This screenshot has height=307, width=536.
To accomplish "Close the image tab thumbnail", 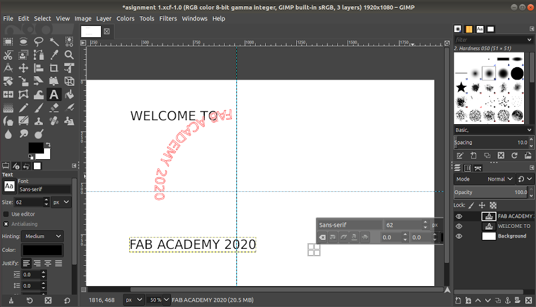I will (x=107, y=32).
